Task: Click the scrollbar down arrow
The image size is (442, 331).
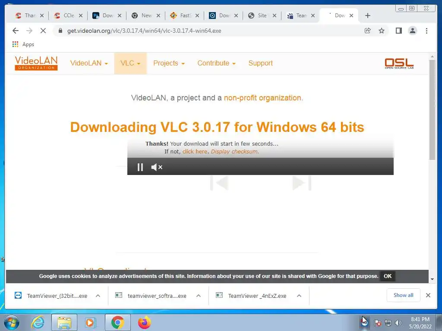Action: pos(432,279)
